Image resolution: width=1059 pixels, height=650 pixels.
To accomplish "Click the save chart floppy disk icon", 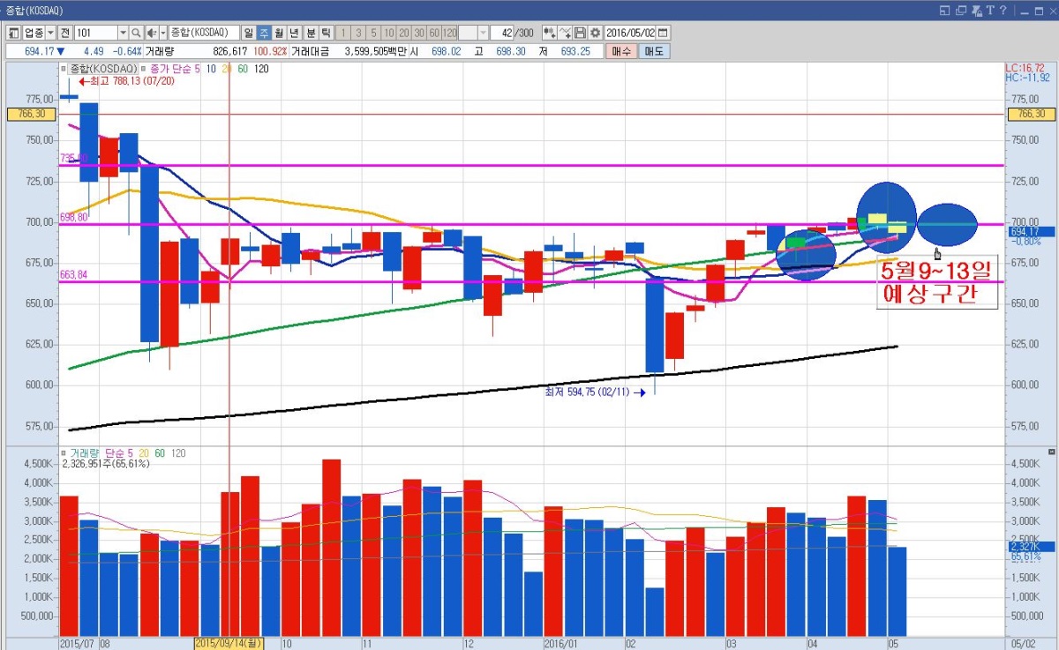I will [x=580, y=33].
